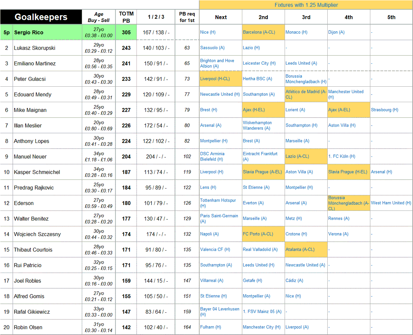The height and width of the screenshot is (335, 413).
Task: Open the Marseille (A) link in Anthony Lopes row
Action: [297, 141]
